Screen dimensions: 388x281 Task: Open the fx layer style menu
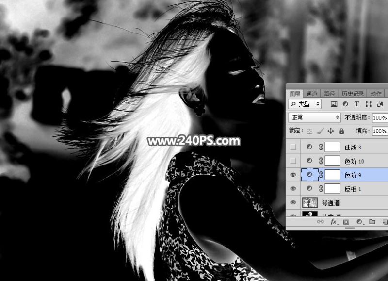point(334,222)
